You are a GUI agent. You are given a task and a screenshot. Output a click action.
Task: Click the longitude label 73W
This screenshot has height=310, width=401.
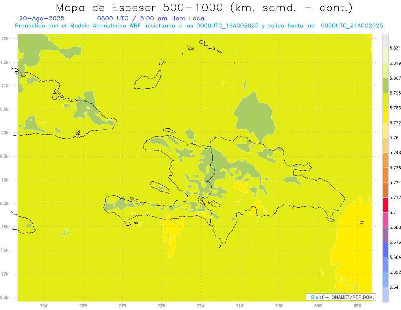pos(161,305)
